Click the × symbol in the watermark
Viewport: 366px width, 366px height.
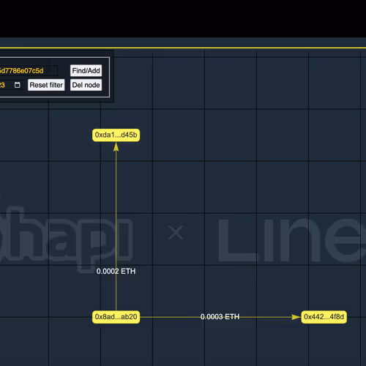(176, 232)
